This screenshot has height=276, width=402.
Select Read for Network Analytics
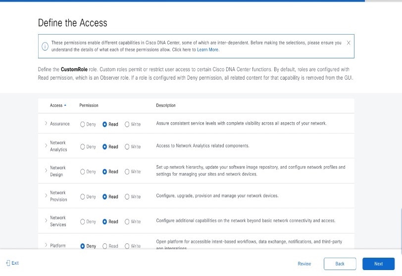pos(104,147)
